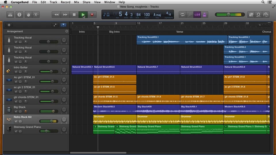Solo the first Tracking Vocal track
Viewport: 276px width, 155px height.
coord(20,42)
